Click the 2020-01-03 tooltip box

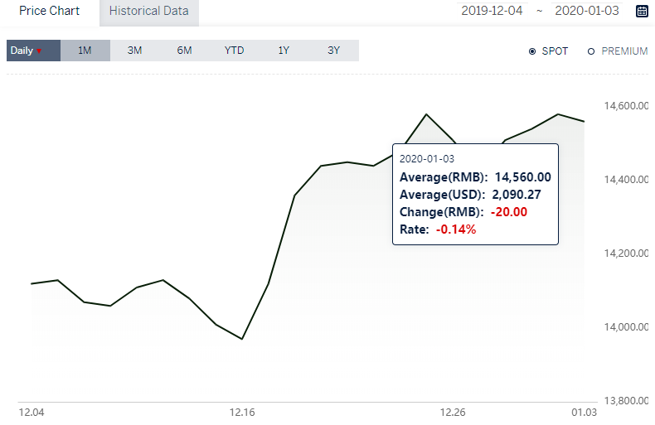pyautogui.click(x=475, y=194)
